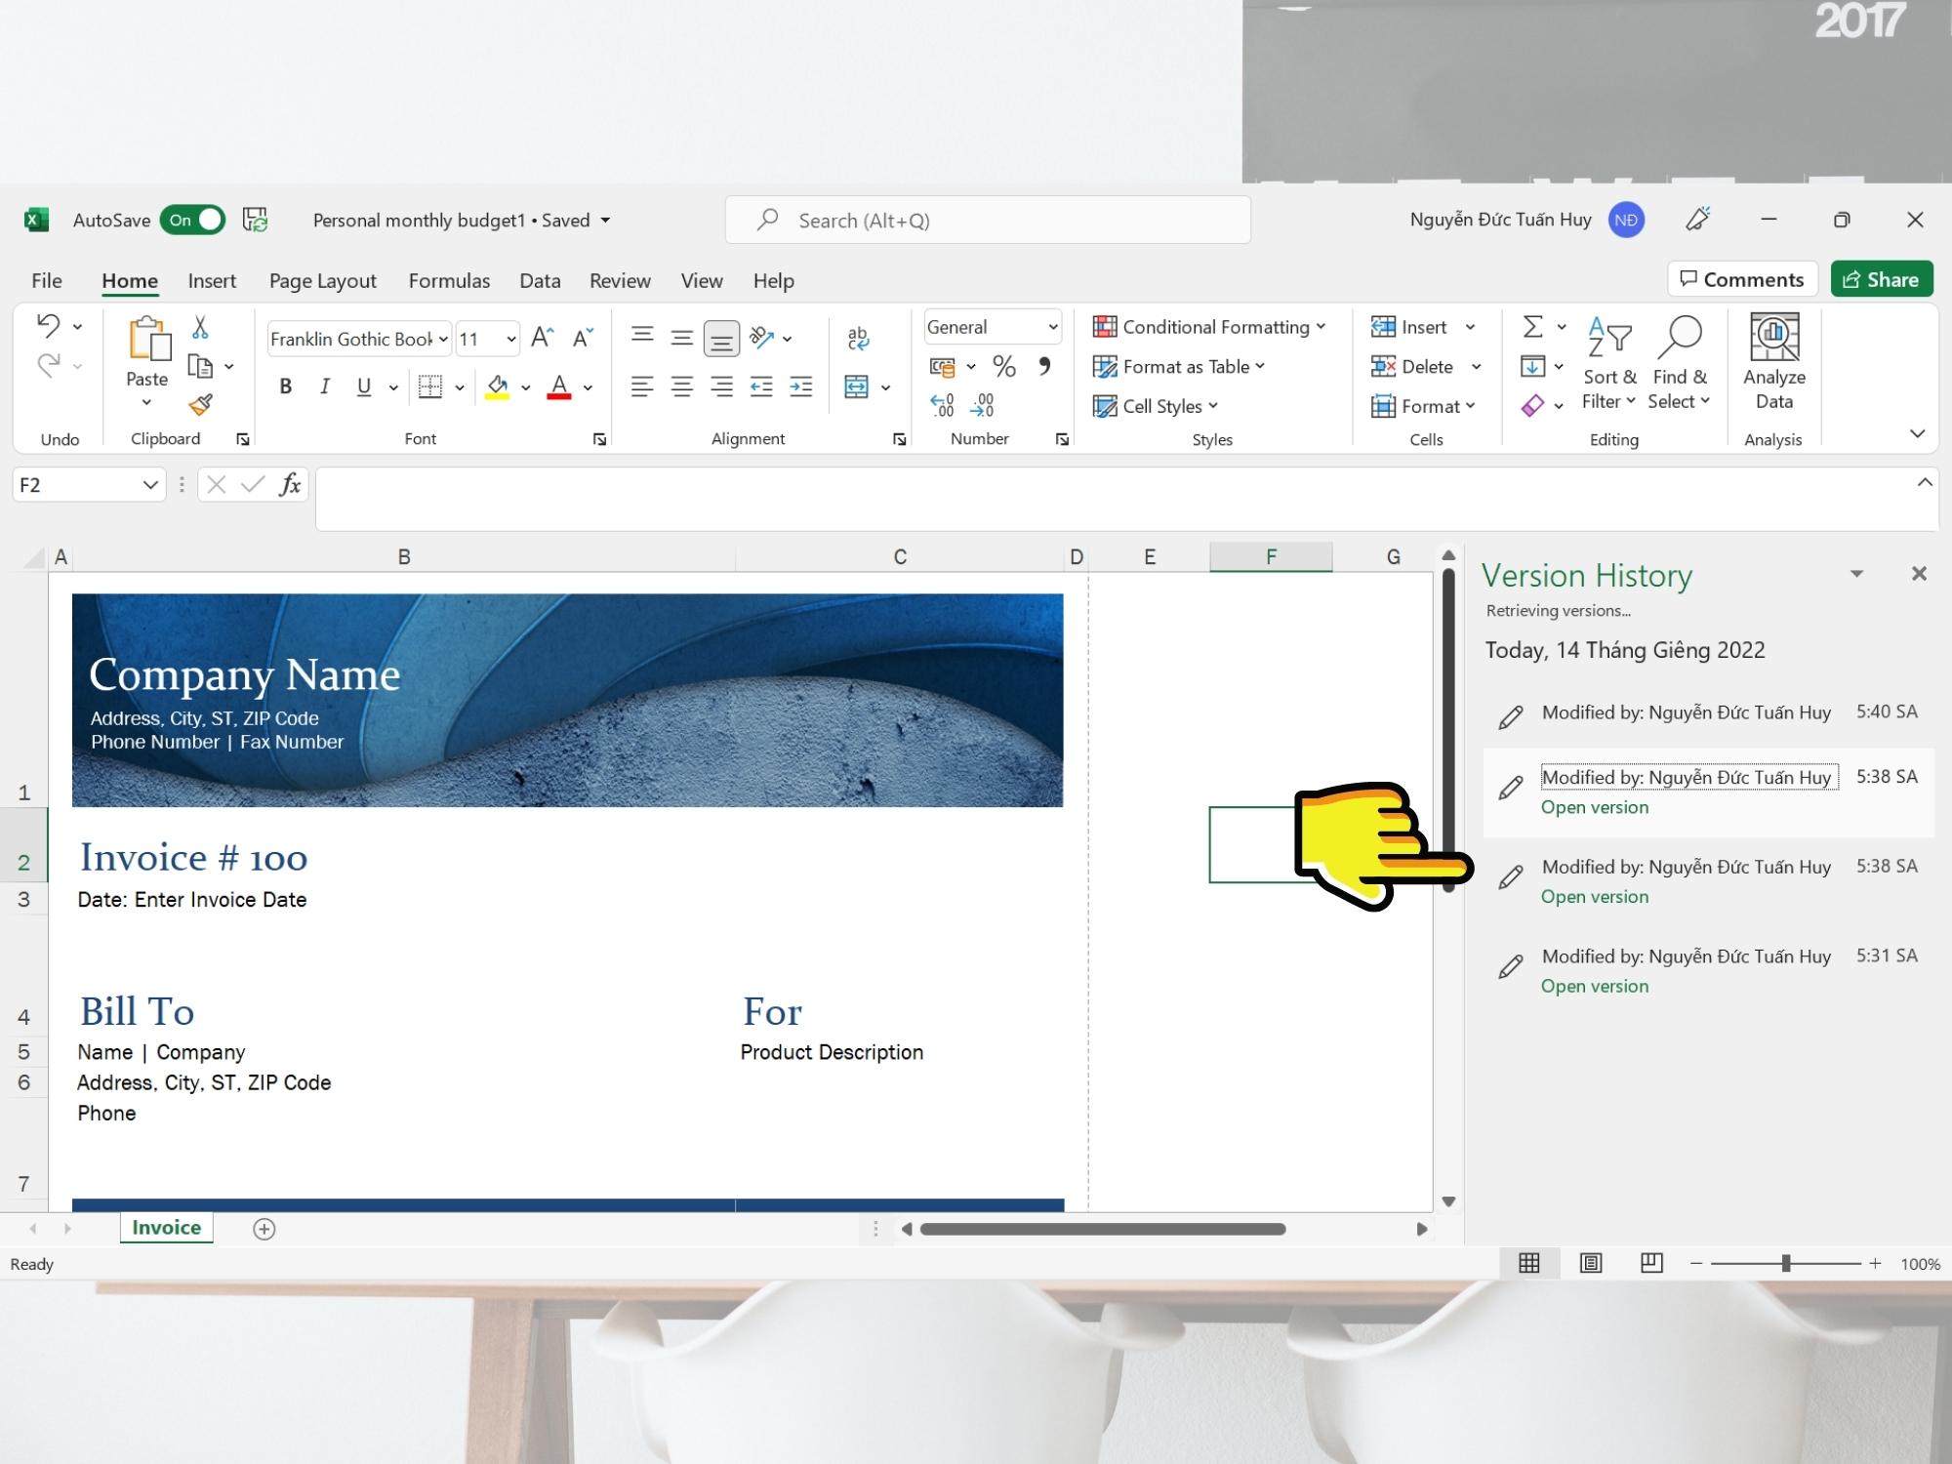Toggle Bottom Align in Alignment group
Image resolution: width=1952 pixels, height=1464 pixels.
[721, 339]
